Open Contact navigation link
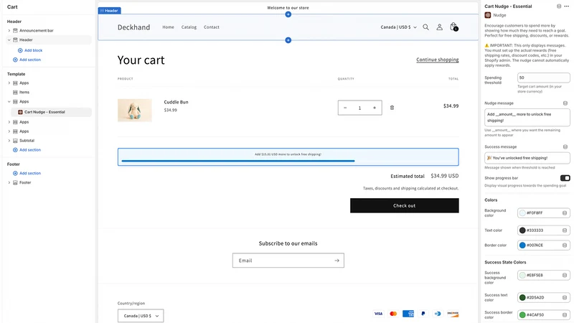This screenshot has width=574, height=323. 212,27
